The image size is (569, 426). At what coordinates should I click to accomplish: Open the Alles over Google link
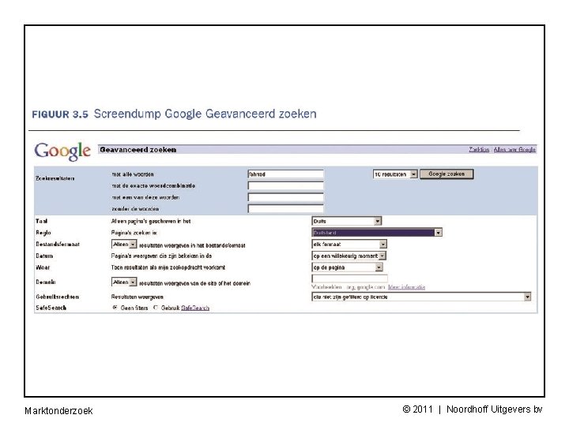pyautogui.click(x=514, y=150)
